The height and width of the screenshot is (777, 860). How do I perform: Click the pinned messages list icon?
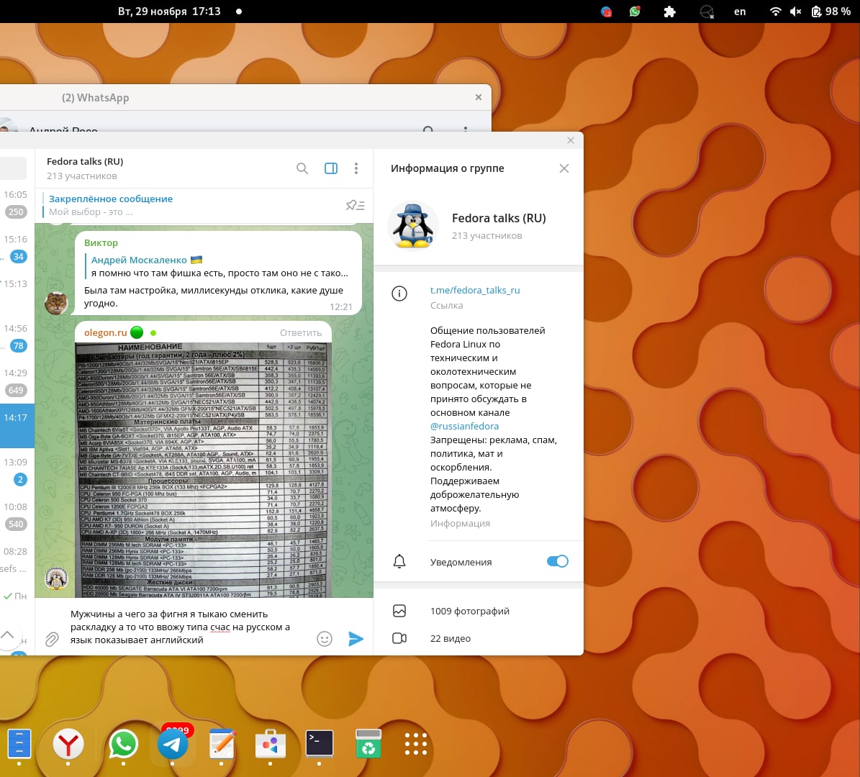pos(355,205)
